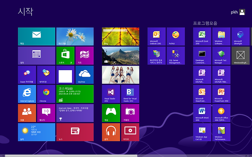The height and width of the screenshot is (157, 252).
Task: Open the Bing leaf image tile
Action: (120, 36)
